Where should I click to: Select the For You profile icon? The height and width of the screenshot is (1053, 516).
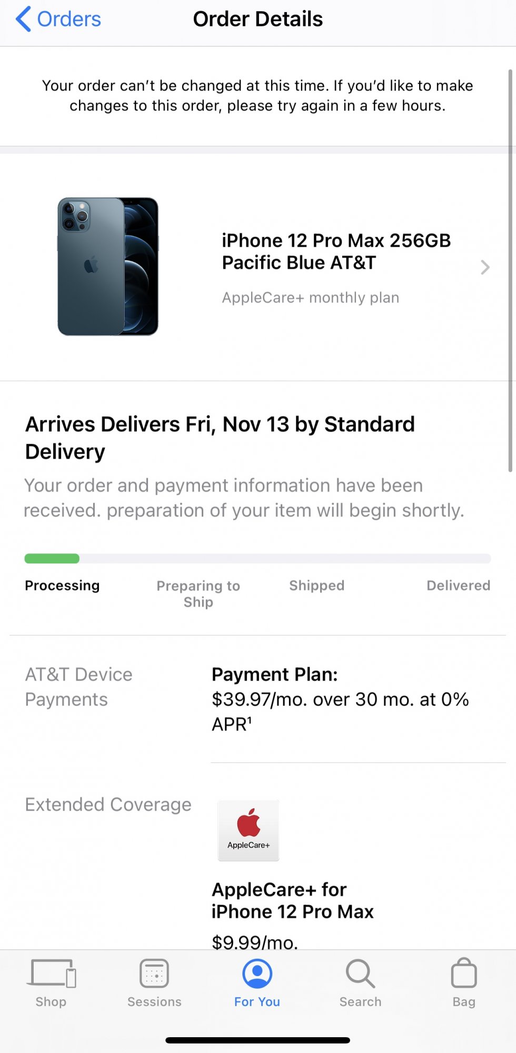click(x=257, y=973)
